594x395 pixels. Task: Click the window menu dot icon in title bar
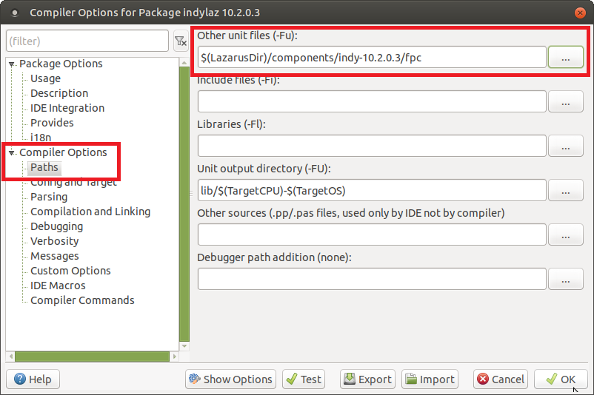pos(15,13)
